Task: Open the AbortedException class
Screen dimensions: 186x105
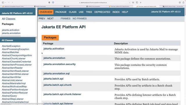Action: [11, 46]
